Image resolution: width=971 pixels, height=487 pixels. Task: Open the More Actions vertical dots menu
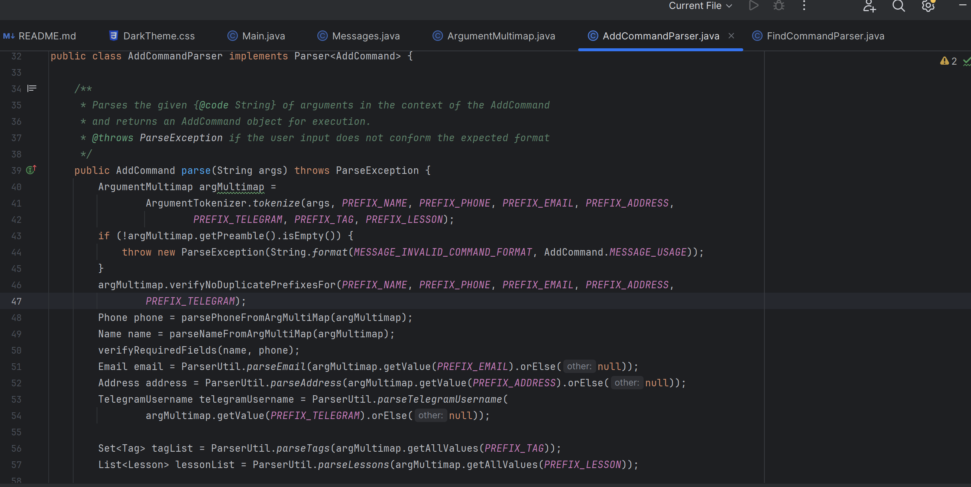pyautogui.click(x=804, y=6)
